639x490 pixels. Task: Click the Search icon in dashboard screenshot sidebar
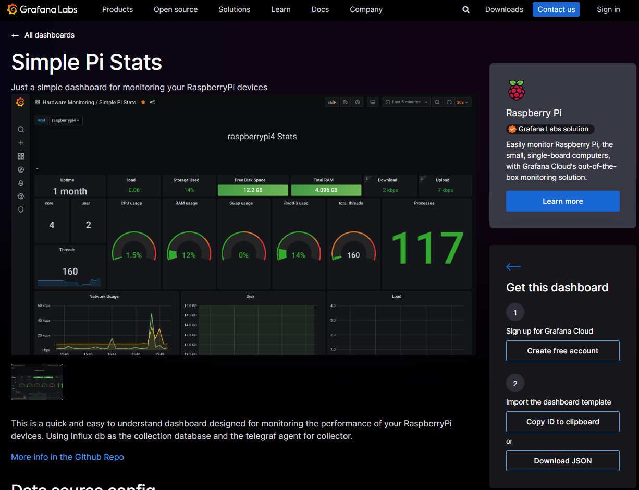(x=21, y=130)
